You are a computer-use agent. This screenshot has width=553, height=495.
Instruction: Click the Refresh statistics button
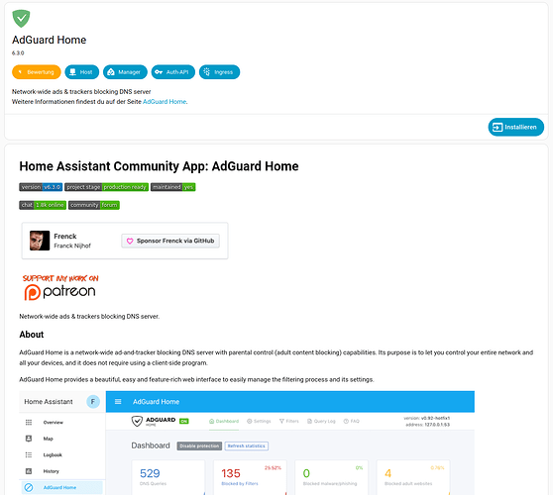click(x=247, y=446)
